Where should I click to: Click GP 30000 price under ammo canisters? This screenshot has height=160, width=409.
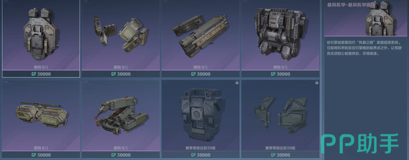[121, 74]
